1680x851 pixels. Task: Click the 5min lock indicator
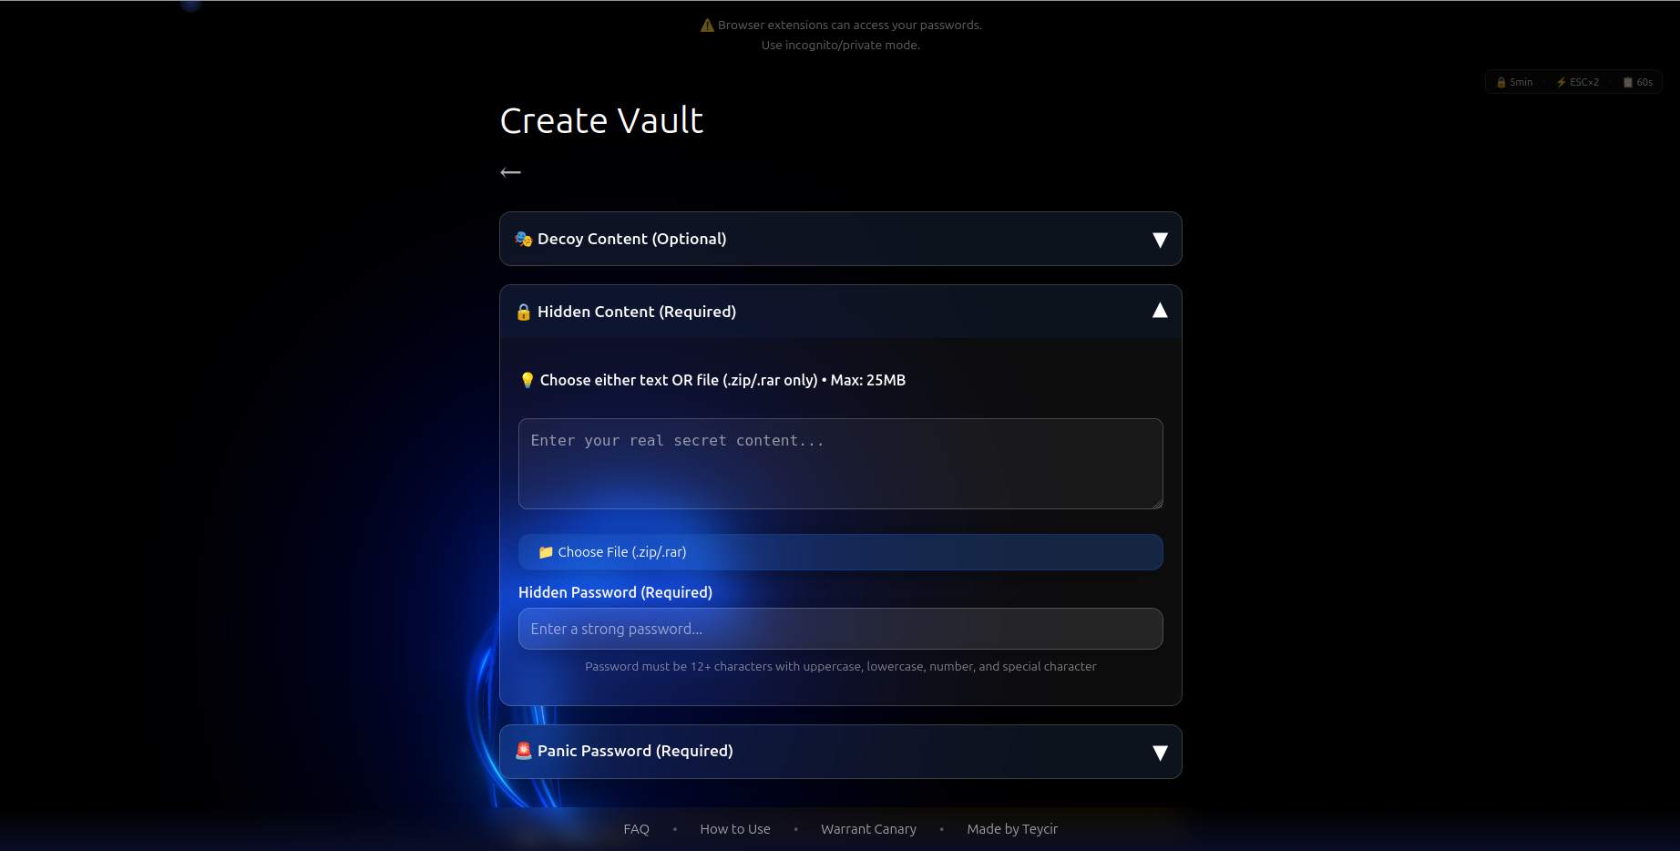tap(1514, 82)
